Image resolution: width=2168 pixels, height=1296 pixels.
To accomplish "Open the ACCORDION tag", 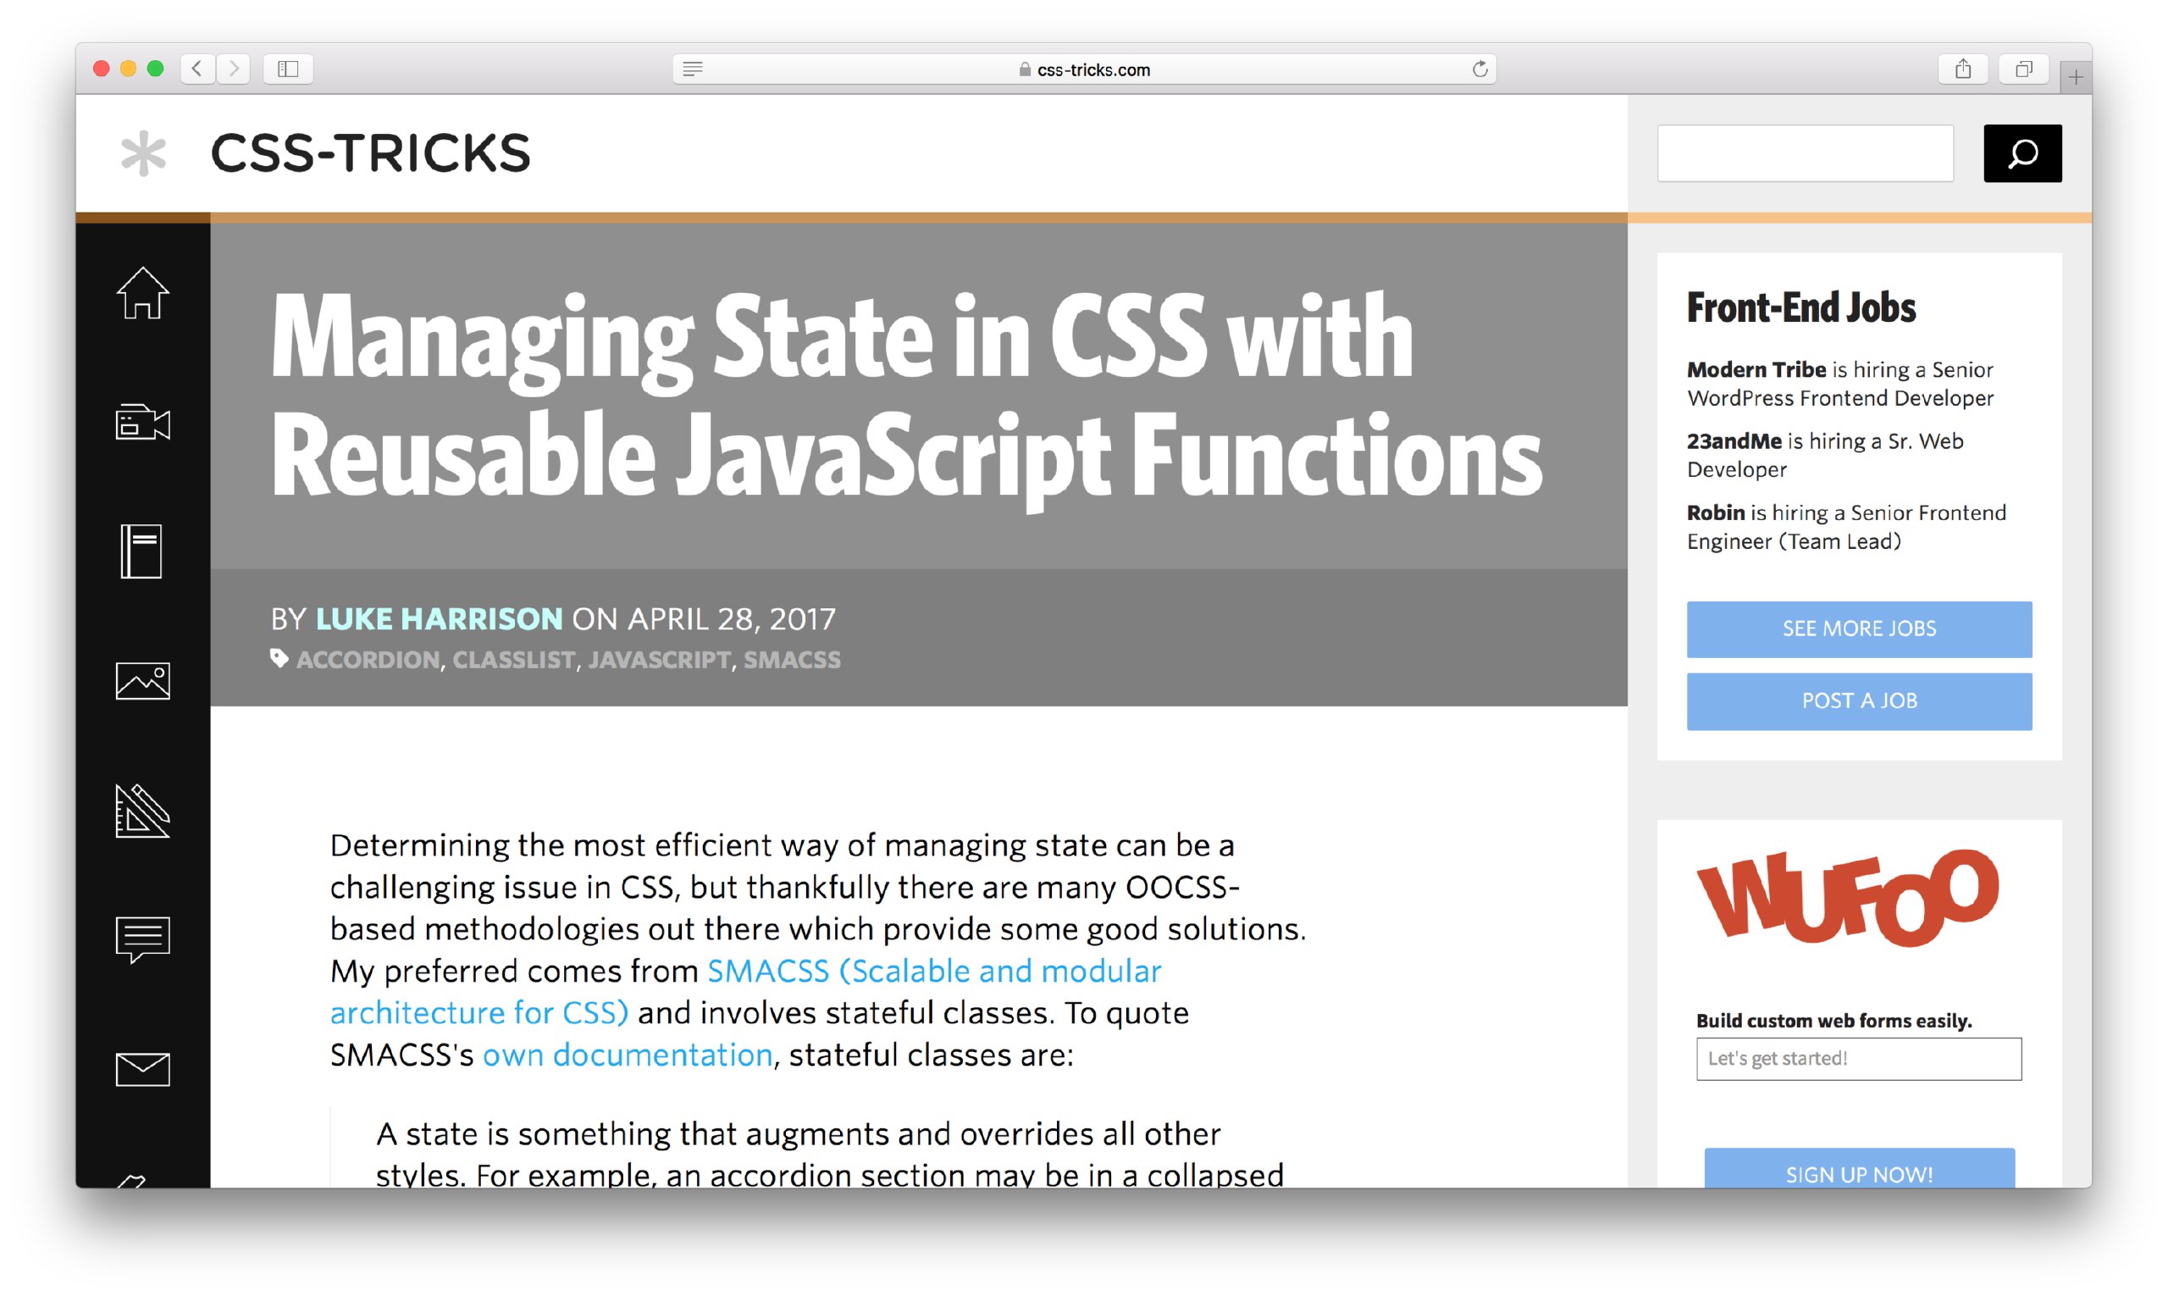I will [368, 660].
